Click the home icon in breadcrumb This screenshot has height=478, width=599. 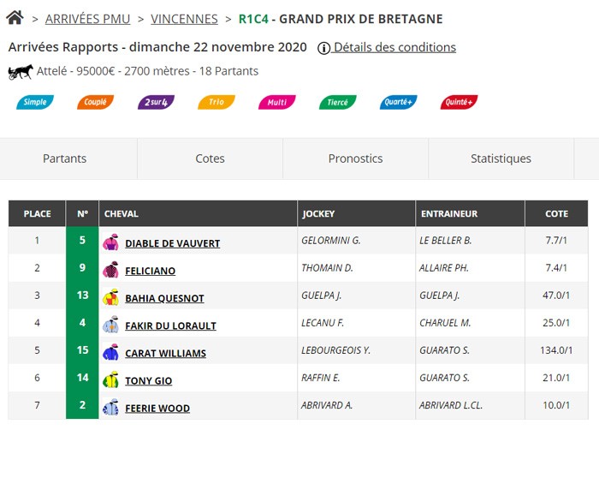pyautogui.click(x=15, y=17)
